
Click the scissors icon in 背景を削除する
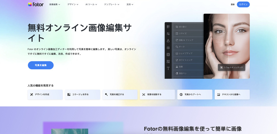click(143, 94)
